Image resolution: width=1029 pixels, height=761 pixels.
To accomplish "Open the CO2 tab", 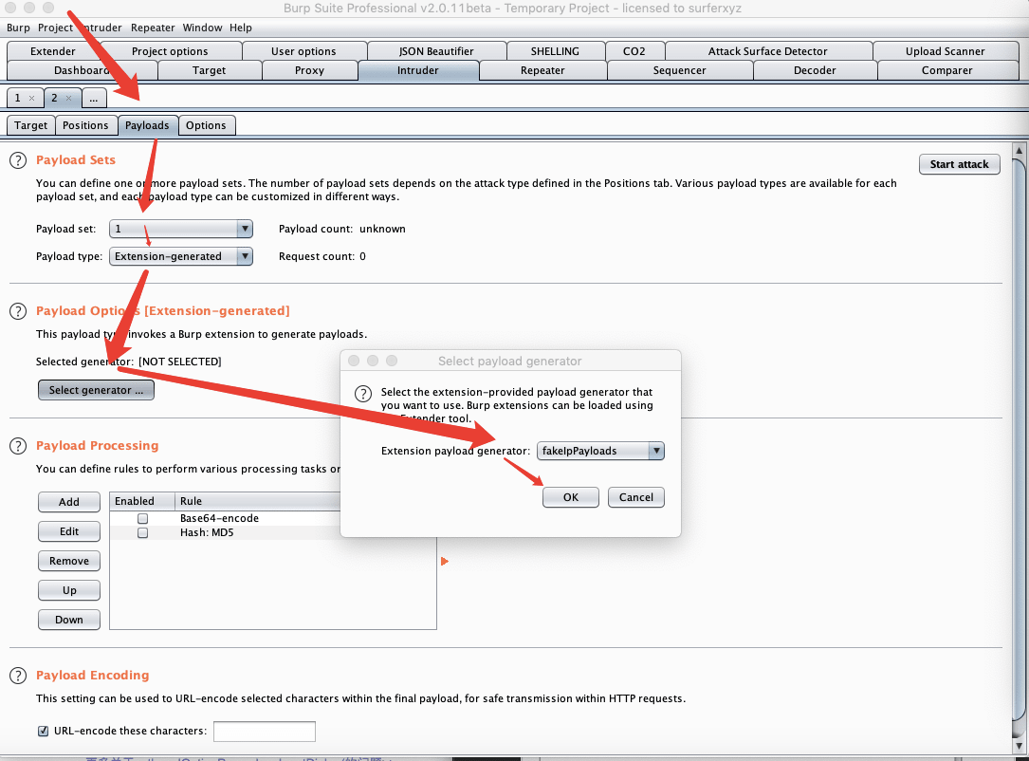I will click(634, 51).
